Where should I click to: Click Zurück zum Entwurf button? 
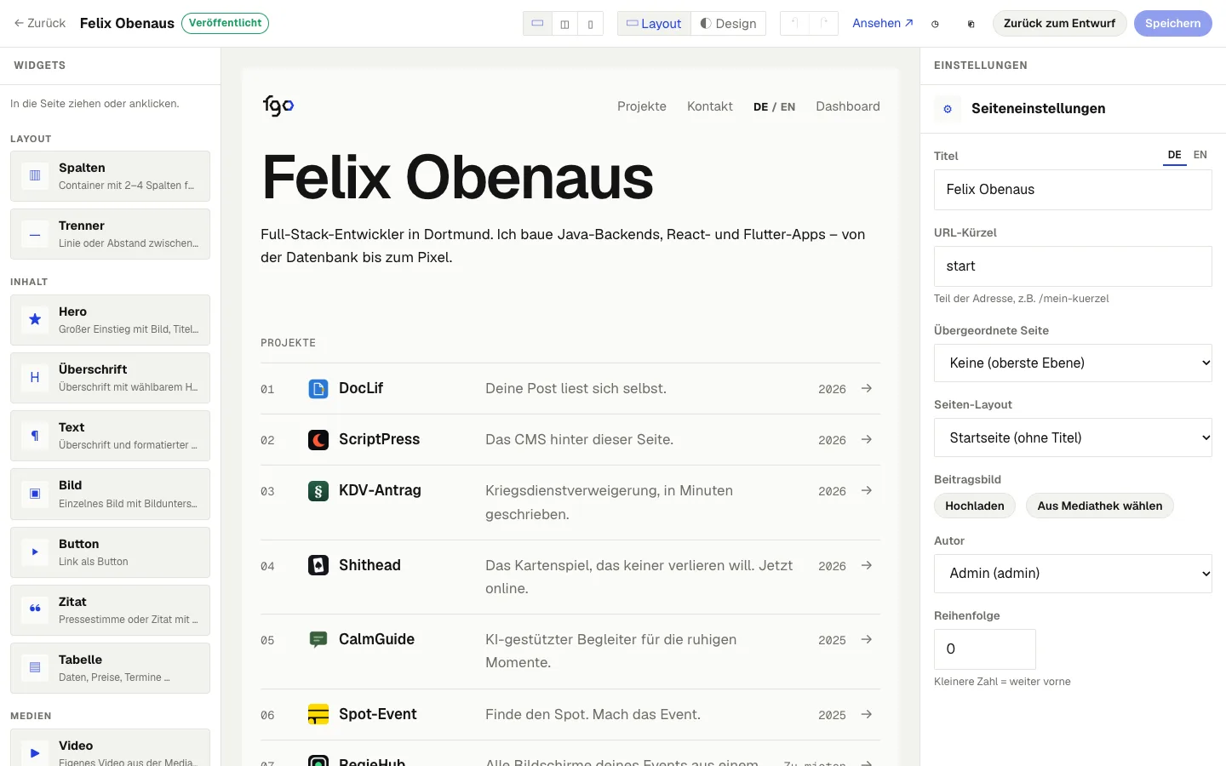(1059, 23)
